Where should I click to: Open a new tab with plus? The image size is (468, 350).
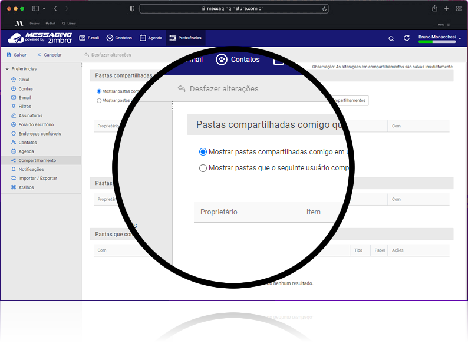tap(447, 9)
